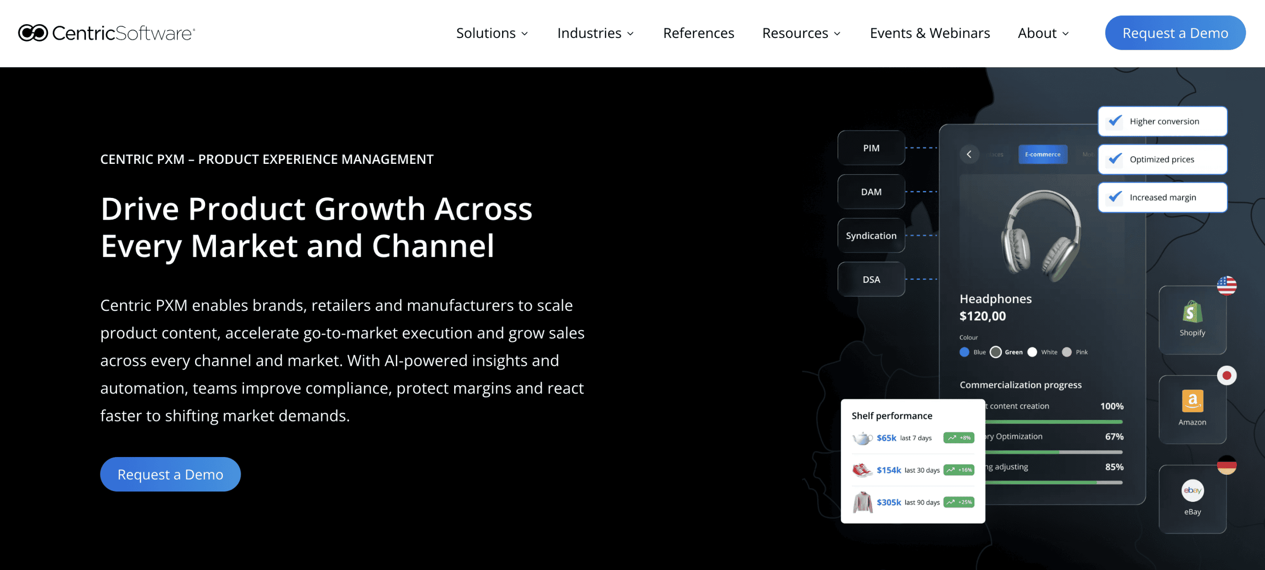Click the $120,00 price
This screenshot has width=1265, height=570.
click(x=982, y=316)
